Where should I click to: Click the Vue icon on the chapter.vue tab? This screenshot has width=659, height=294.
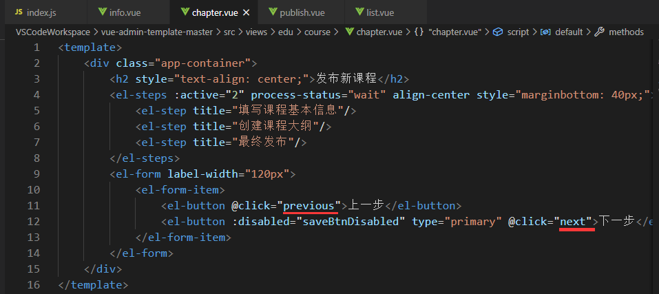pyautogui.click(x=185, y=12)
